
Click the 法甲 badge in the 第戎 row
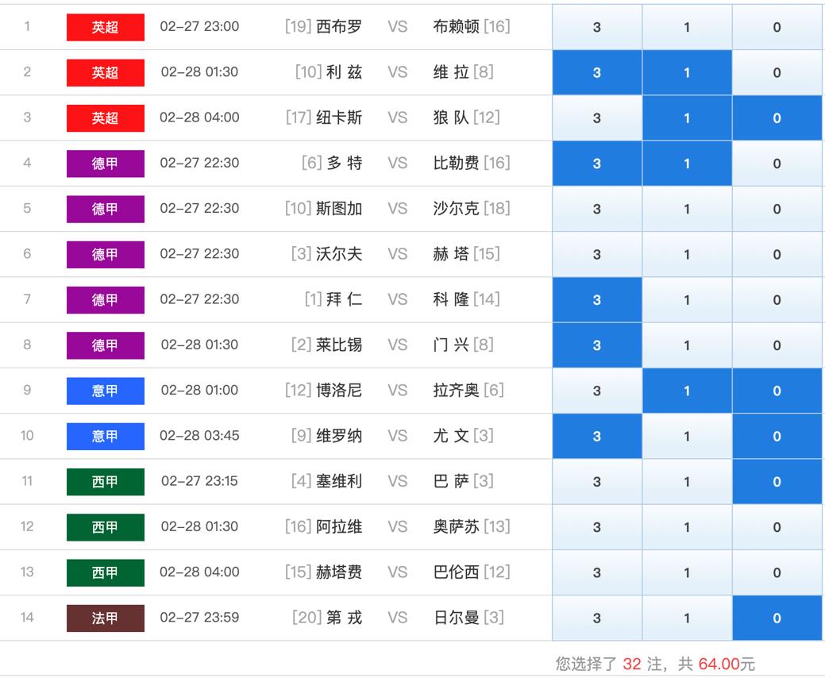[106, 618]
